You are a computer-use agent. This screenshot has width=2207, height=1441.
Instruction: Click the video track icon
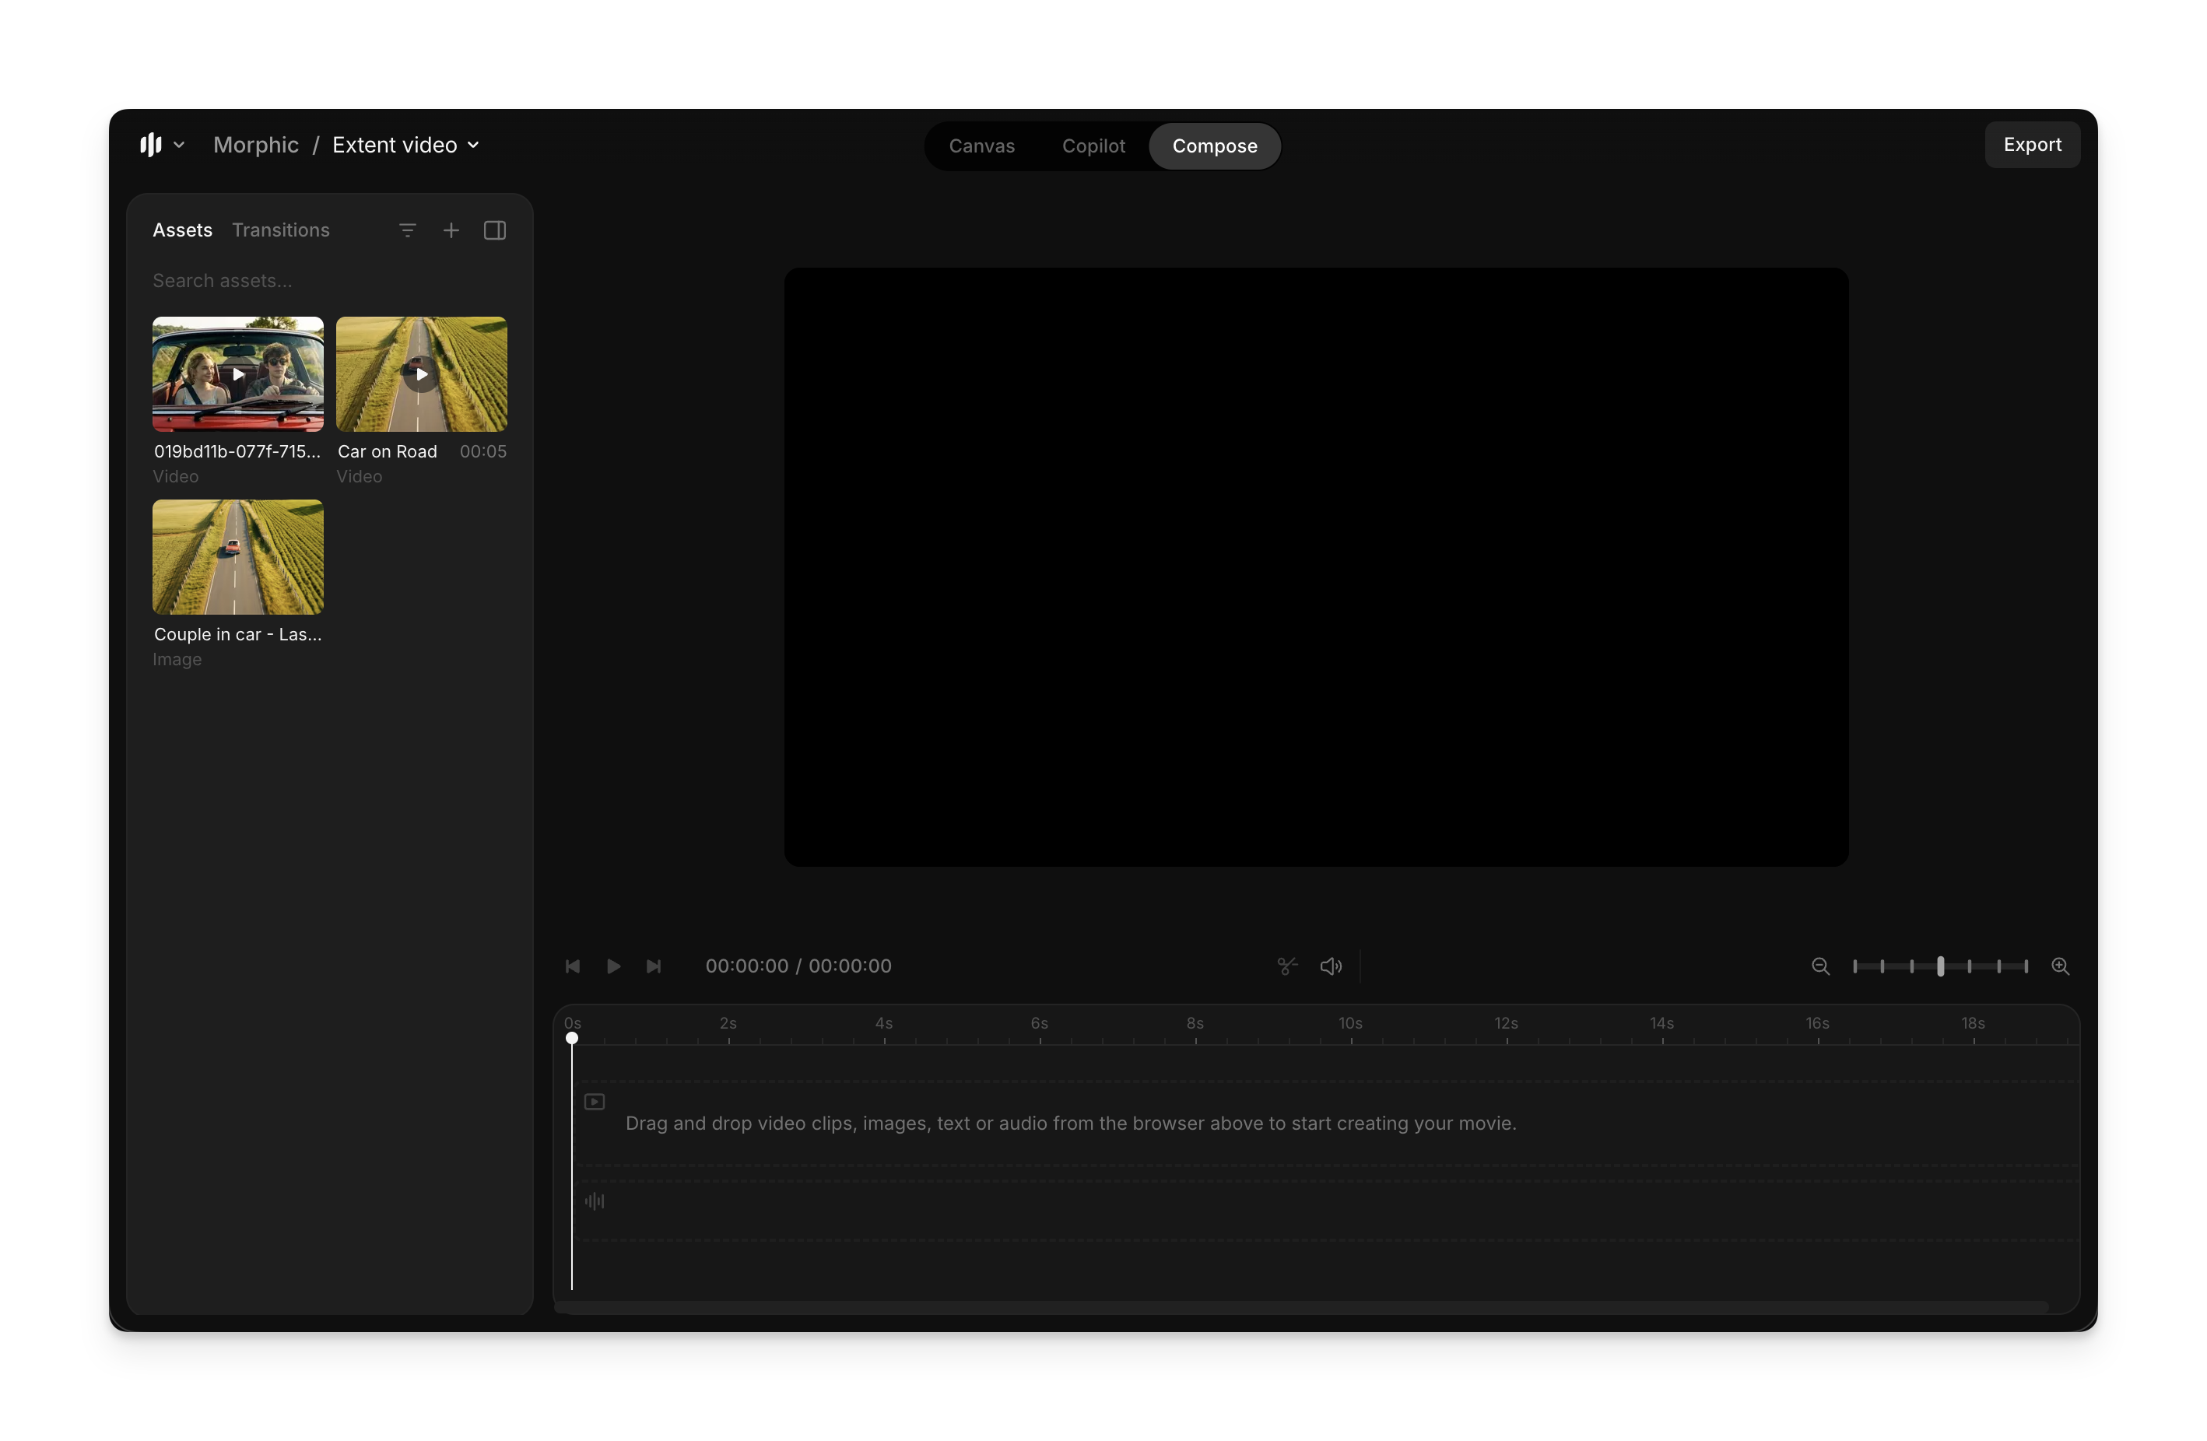(x=595, y=1102)
